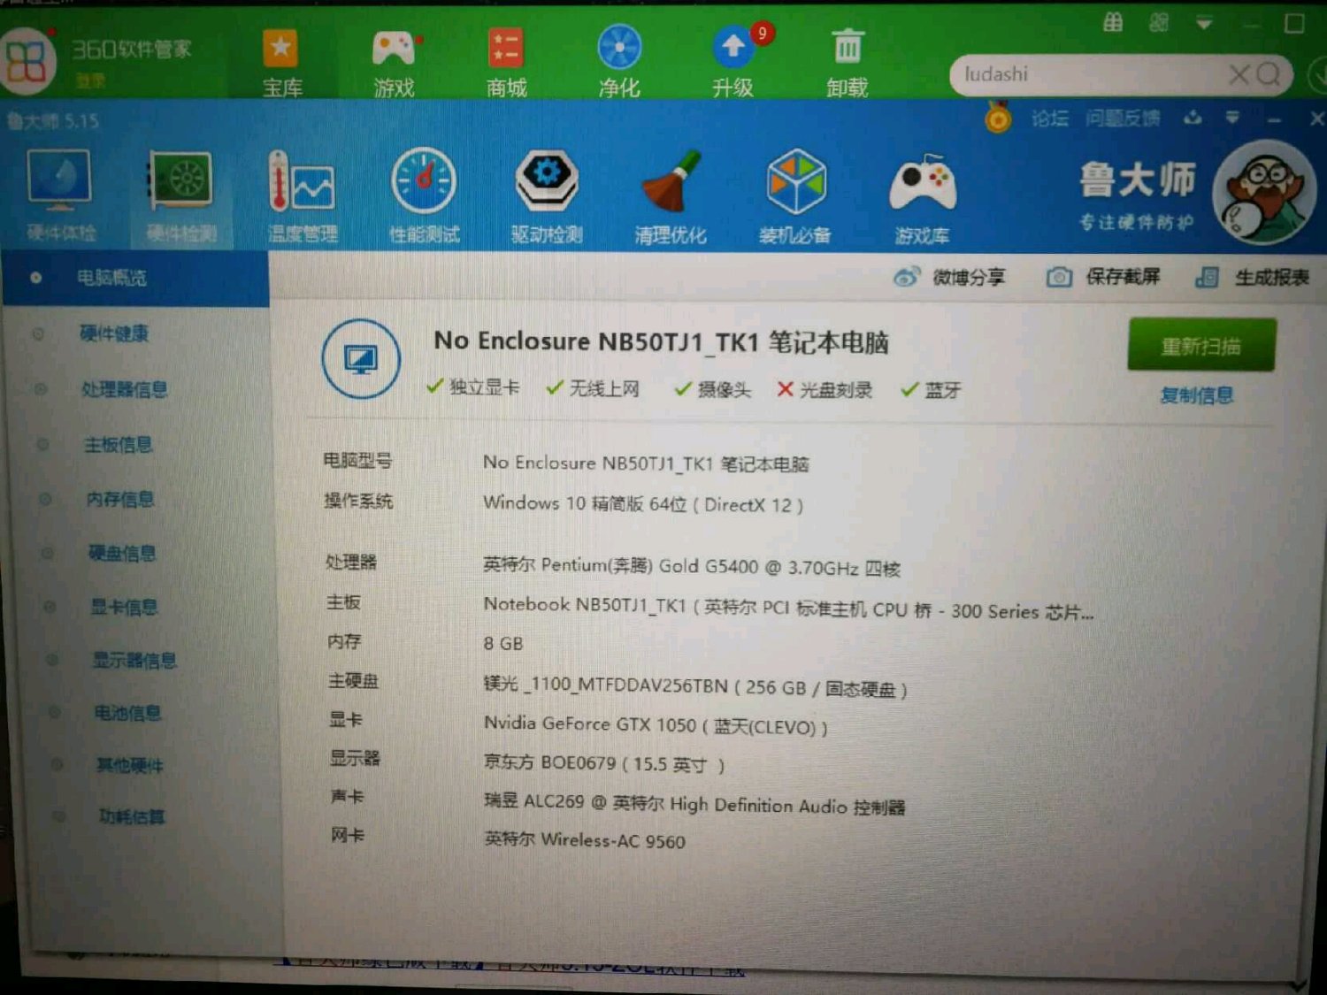
Task: Open 显示器信息 in the sidebar
Action: click(134, 660)
